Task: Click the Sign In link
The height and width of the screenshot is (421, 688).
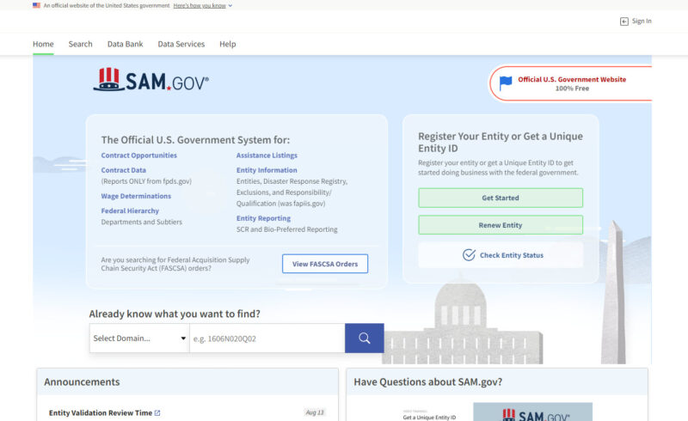Action: tap(642, 21)
